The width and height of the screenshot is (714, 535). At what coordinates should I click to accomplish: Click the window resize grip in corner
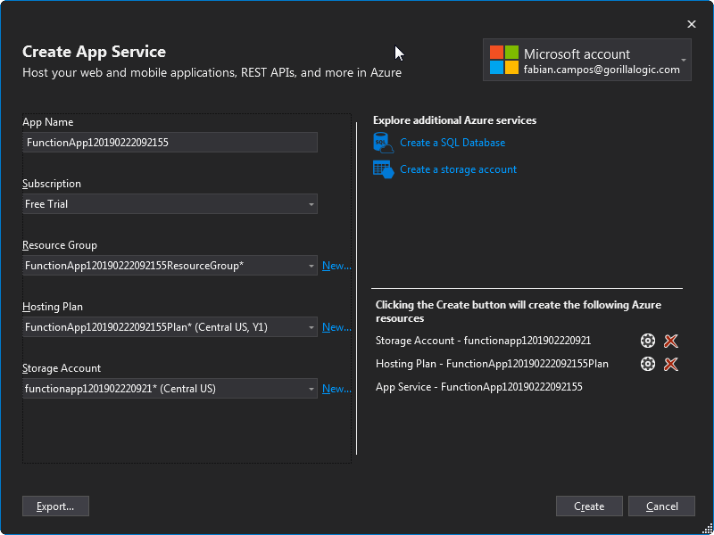tap(707, 528)
